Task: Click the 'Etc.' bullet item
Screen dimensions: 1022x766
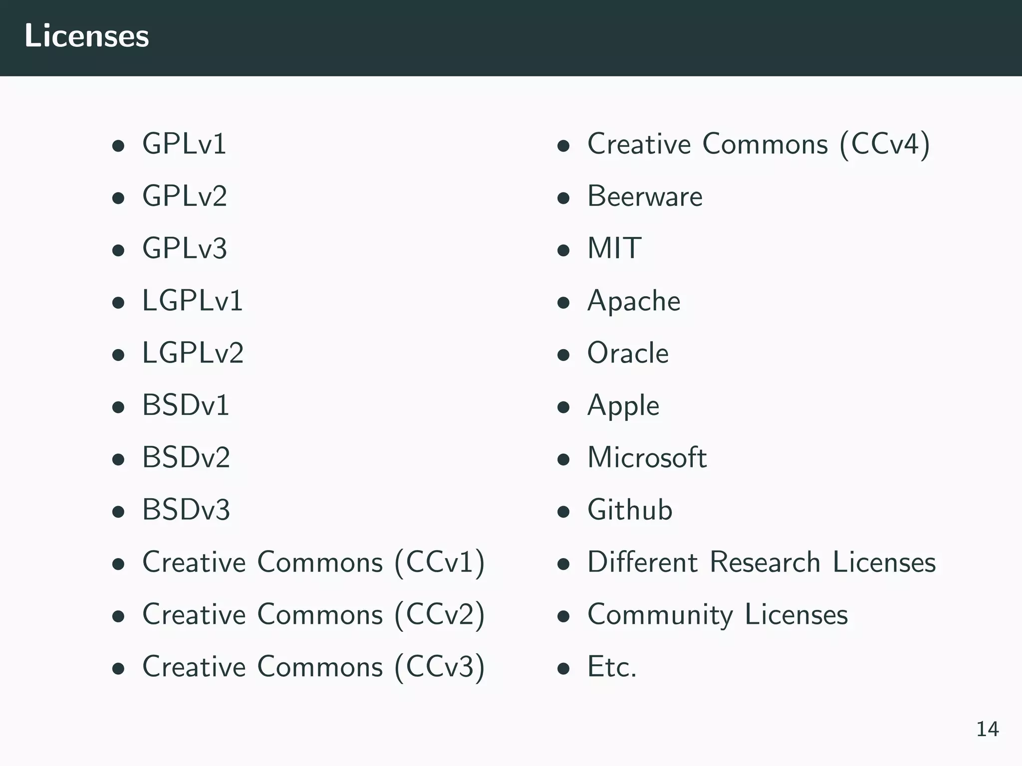Action: pos(612,667)
